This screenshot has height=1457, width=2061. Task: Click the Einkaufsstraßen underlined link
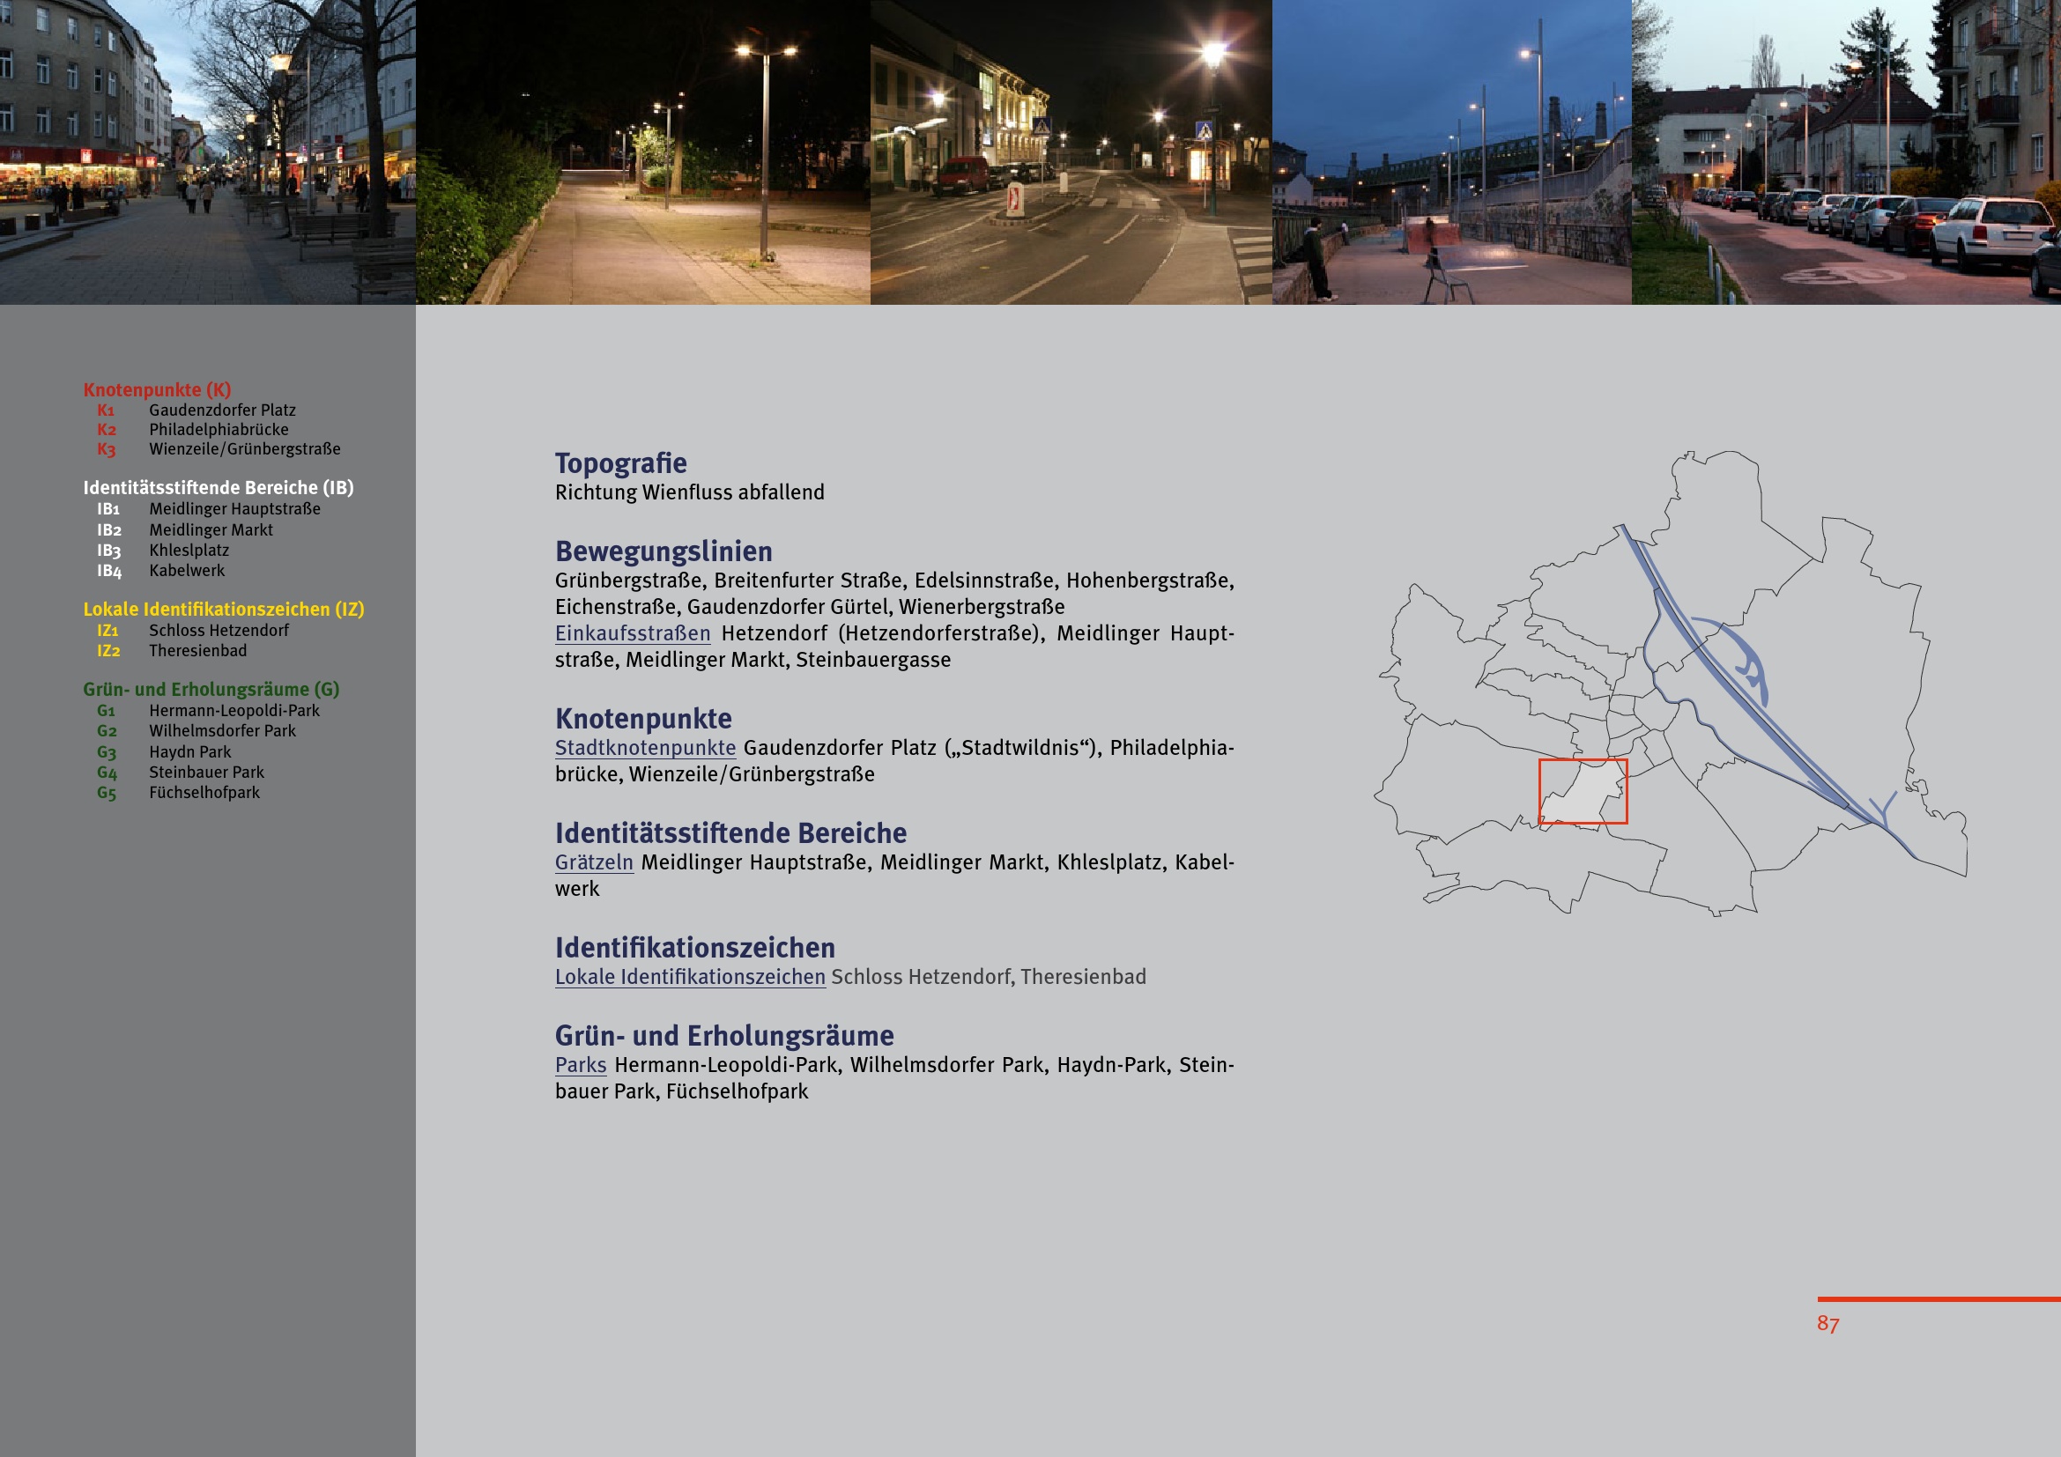click(632, 633)
